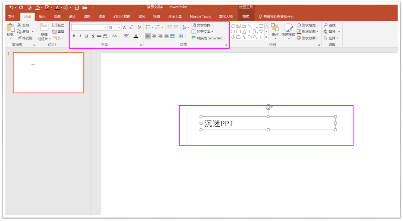The image size is (403, 221).
Task: Switch to the Insert (插入) tab
Action: tap(42, 17)
